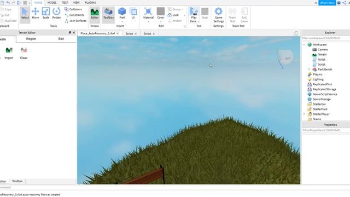
Task: Open the Part dropdown arrow
Action: click(x=122, y=22)
